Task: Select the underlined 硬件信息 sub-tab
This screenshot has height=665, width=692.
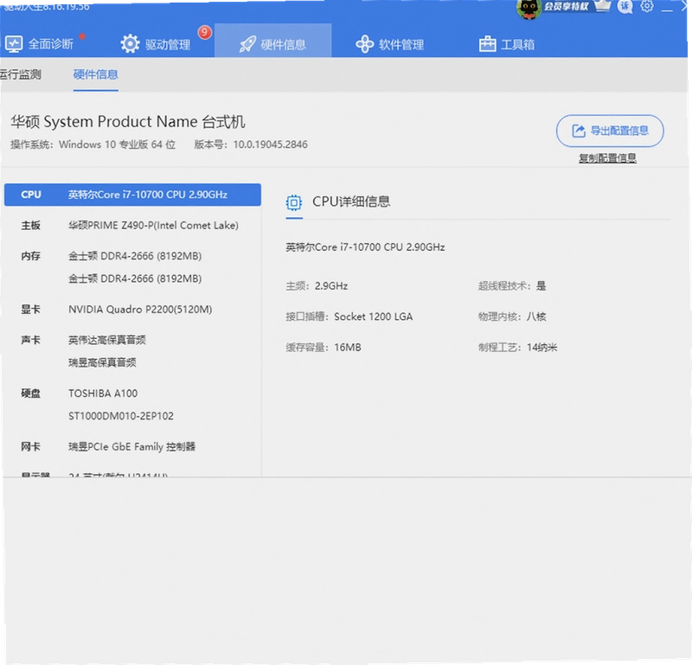Action: click(x=96, y=74)
